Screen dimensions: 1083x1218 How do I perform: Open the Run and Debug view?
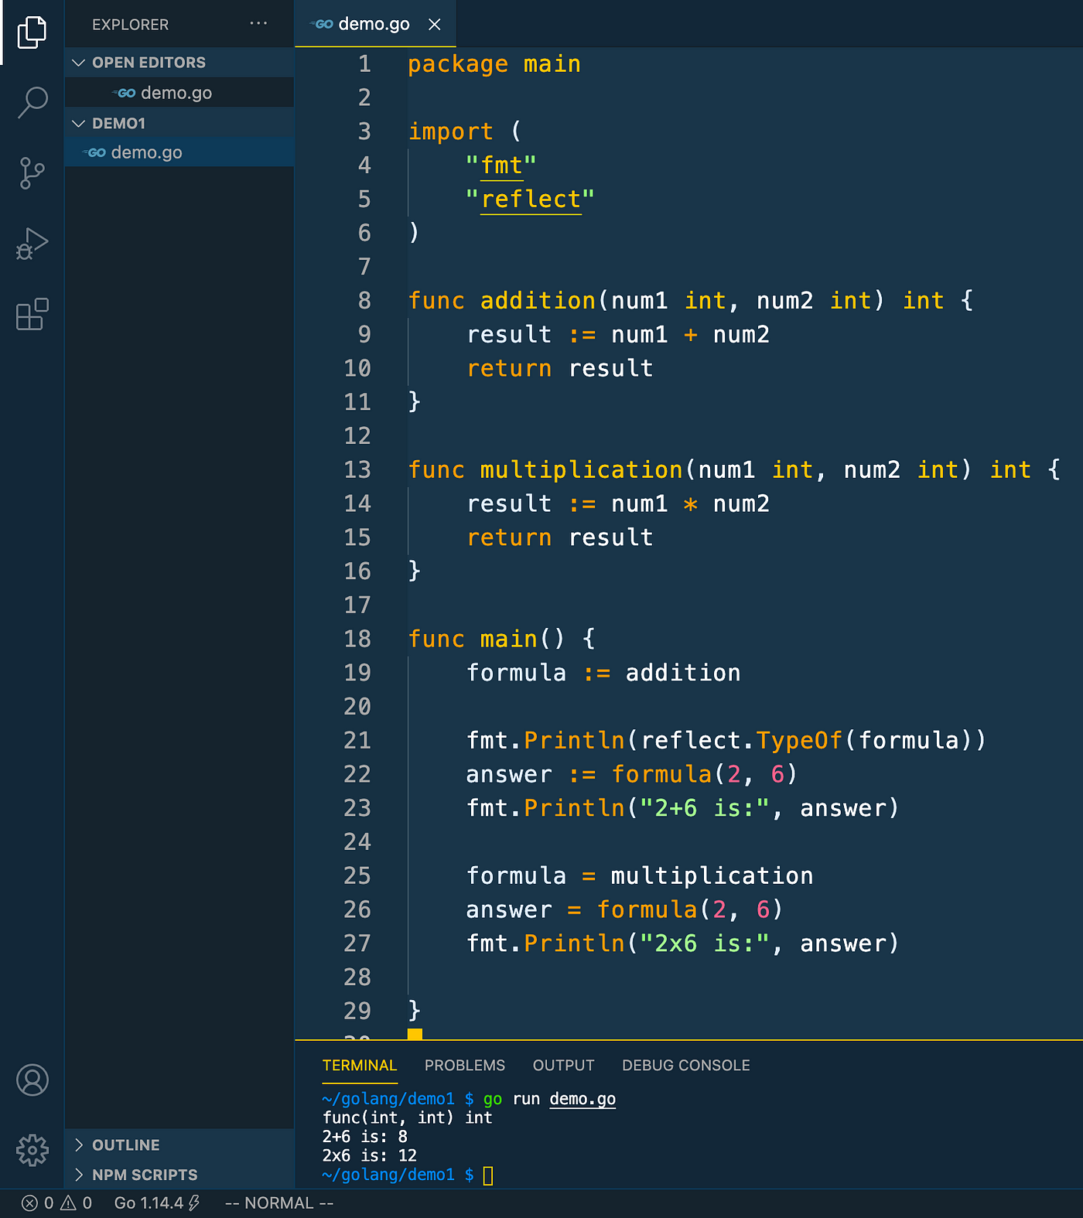[32, 244]
